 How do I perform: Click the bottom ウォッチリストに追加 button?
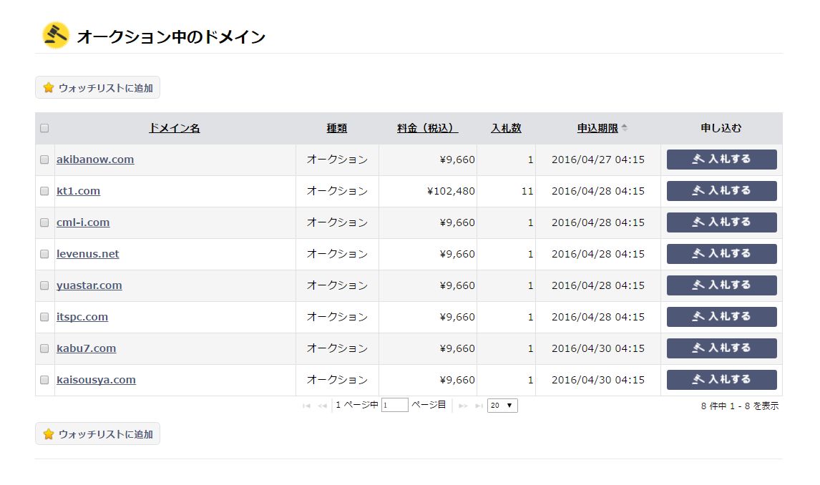click(98, 433)
